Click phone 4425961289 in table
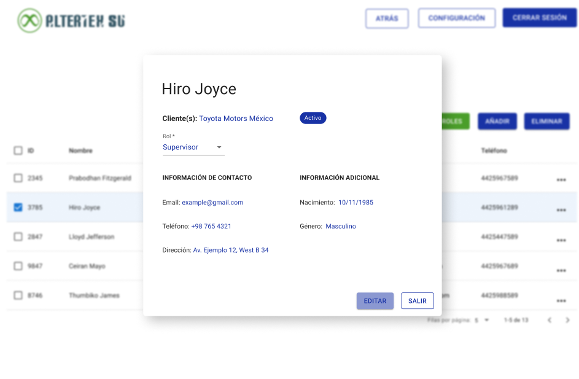The image size is (579, 379). coord(499,207)
